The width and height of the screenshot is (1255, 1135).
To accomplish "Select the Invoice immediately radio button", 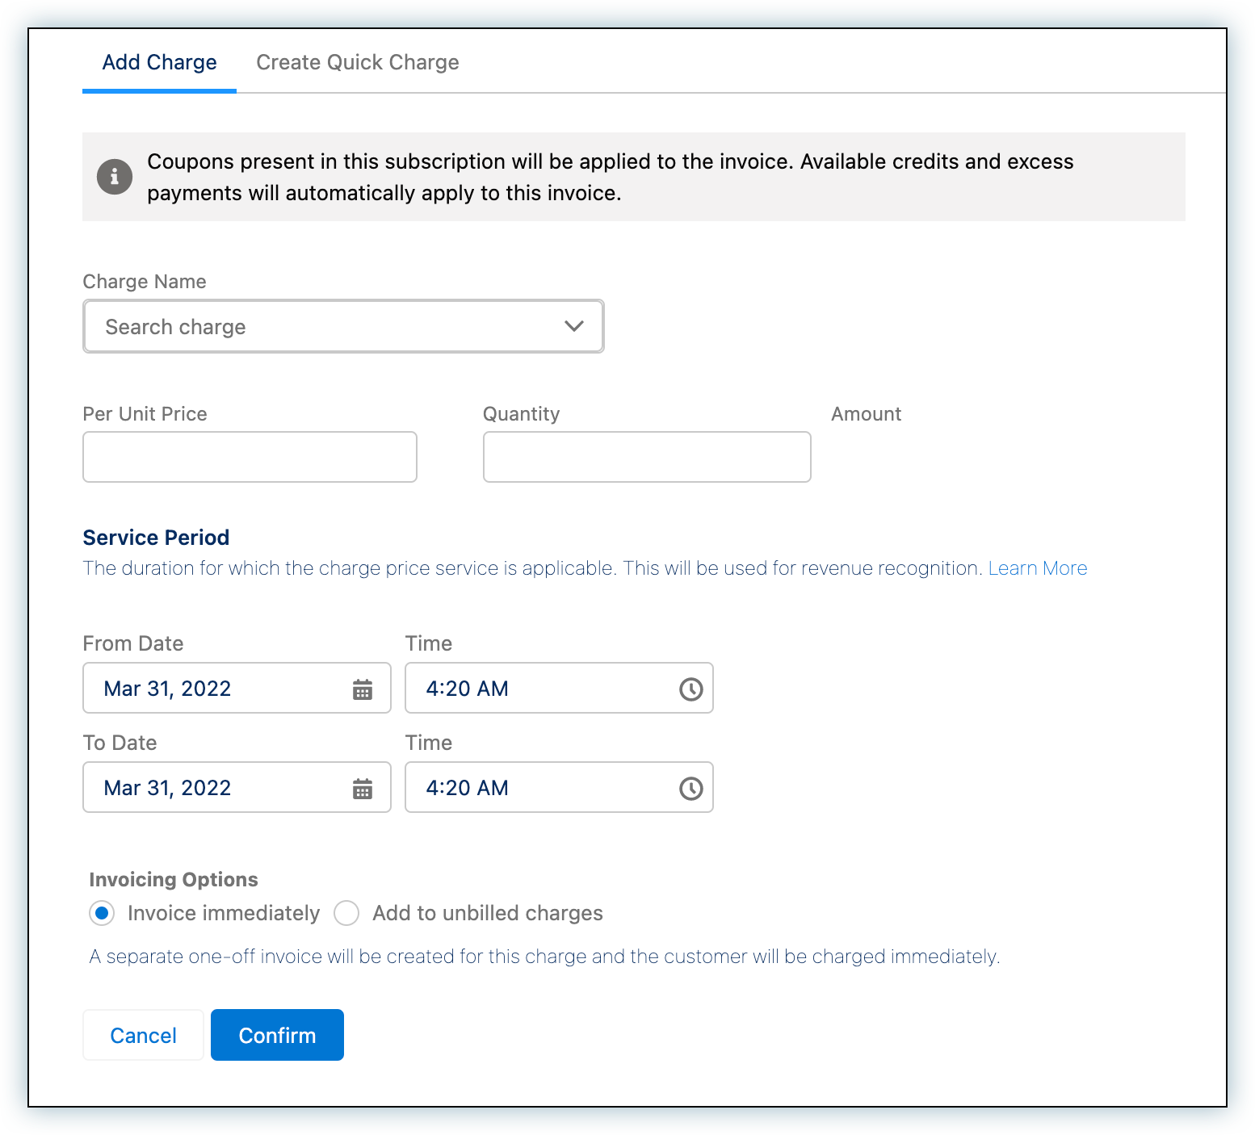I will coord(102,913).
